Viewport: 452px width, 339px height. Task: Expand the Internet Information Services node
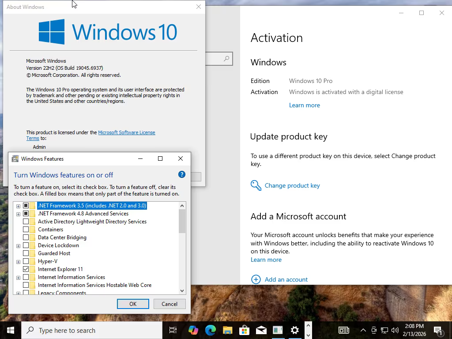[x=18, y=278]
